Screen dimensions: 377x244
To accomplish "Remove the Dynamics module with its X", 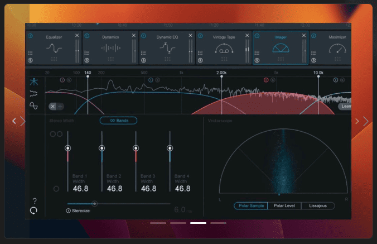I will [x=134, y=35].
